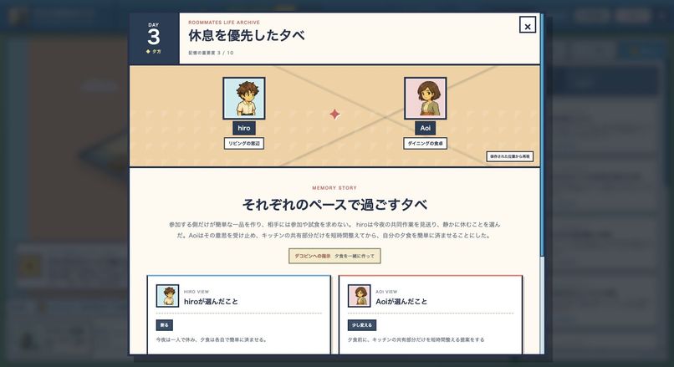Click the modal's vertical scrollbar

click(x=542, y=135)
